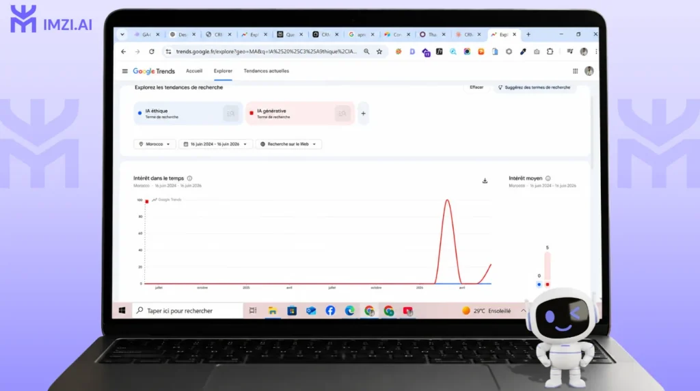Click the Google Trends logo
The width and height of the screenshot is (700, 391).
point(154,71)
